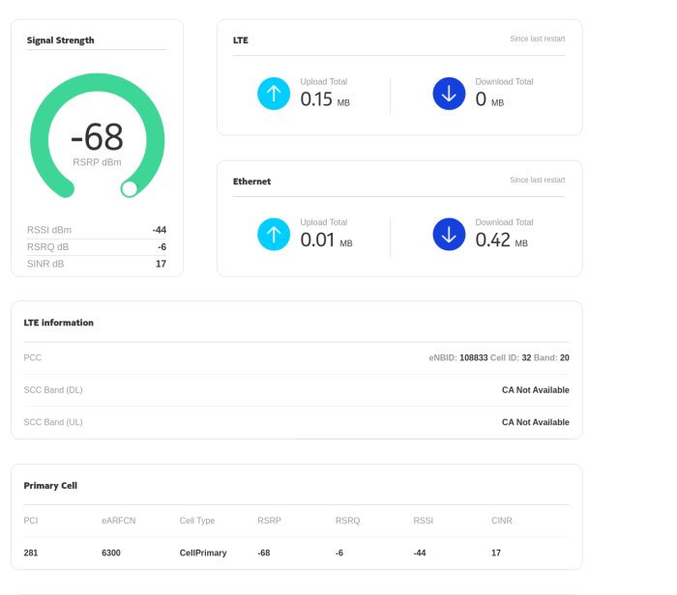
Task: Click the LTE information section heading
Action: [59, 323]
